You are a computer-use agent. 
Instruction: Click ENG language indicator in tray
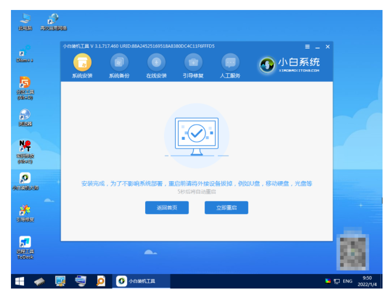pyautogui.click(x=347, y=281)
